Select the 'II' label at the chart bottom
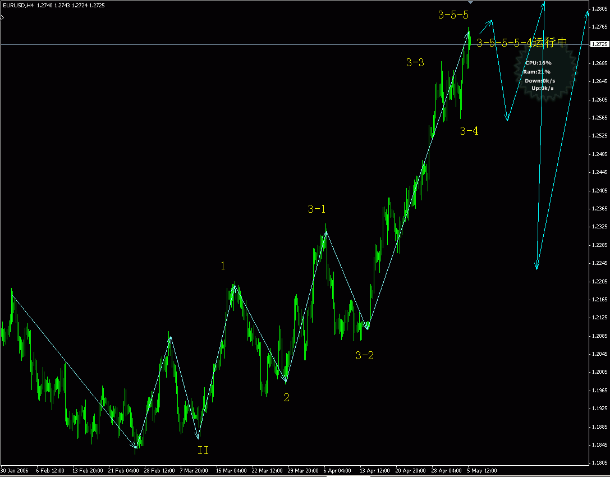Image resolution: width=610 pixels, height=477 pixels. [202, 450]
